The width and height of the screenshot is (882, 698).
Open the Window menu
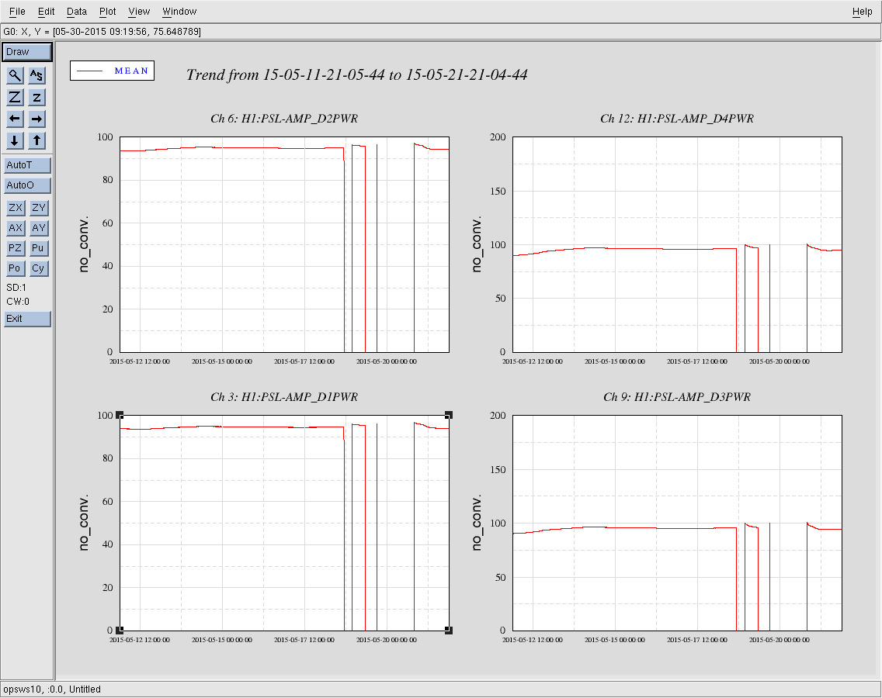179,11
